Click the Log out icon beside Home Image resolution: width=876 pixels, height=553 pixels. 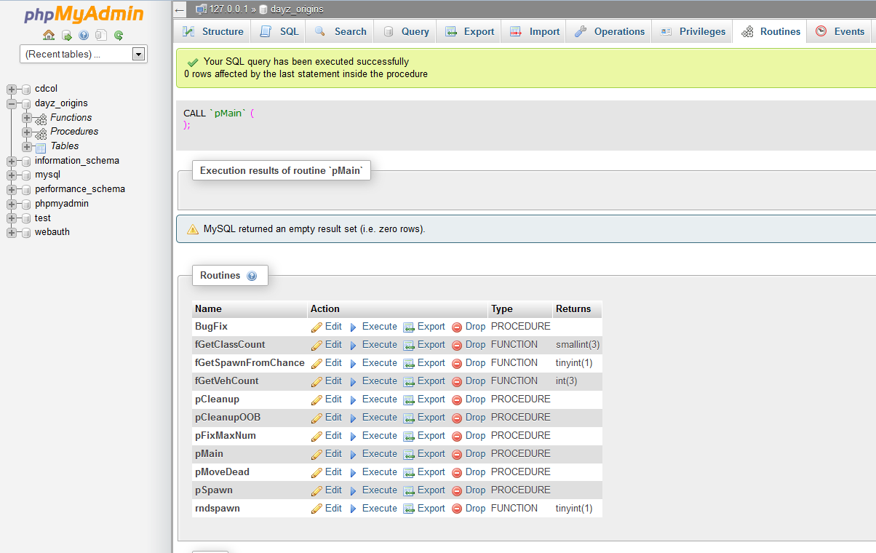66,35
